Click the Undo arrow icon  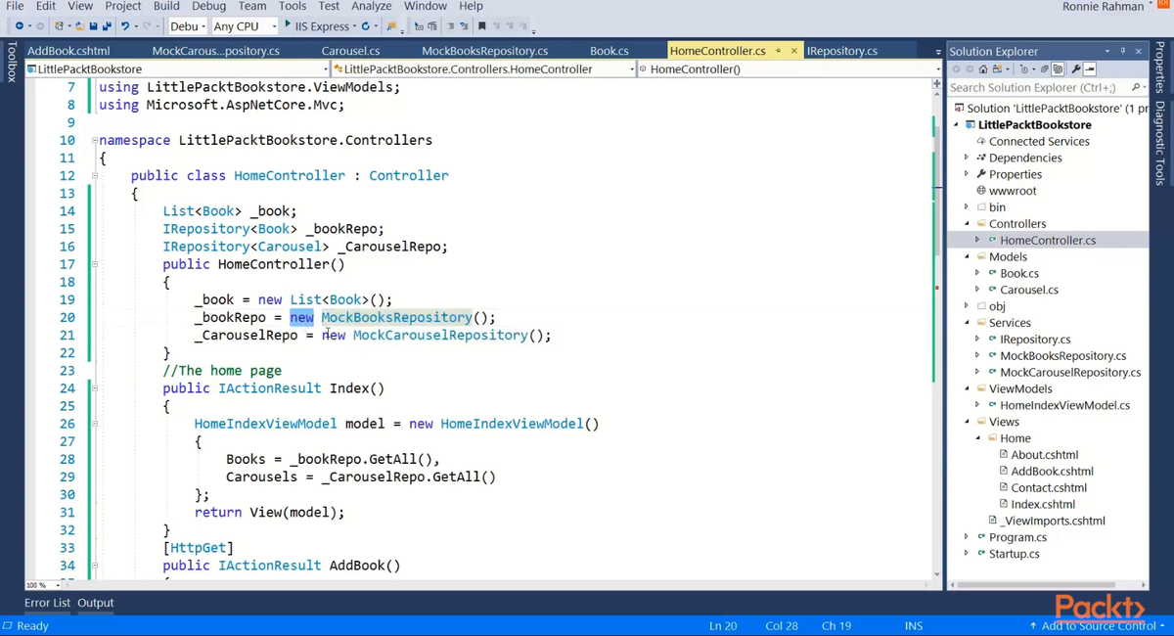click(x=125, y=26)
